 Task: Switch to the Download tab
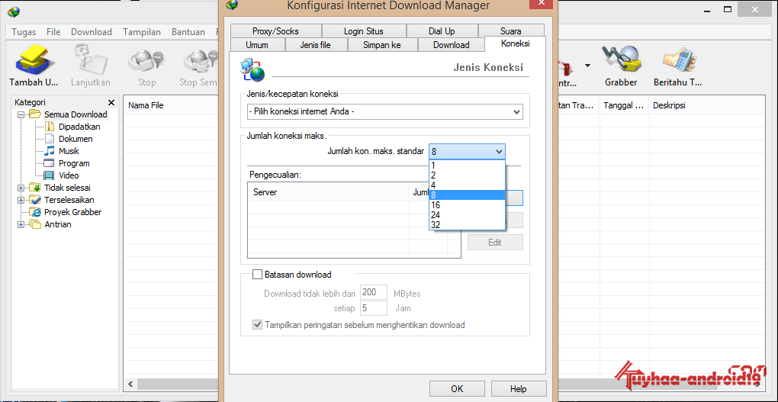click(451, 45)
